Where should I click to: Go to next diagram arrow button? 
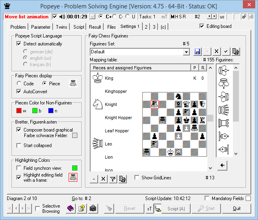[x=23, y=208]
